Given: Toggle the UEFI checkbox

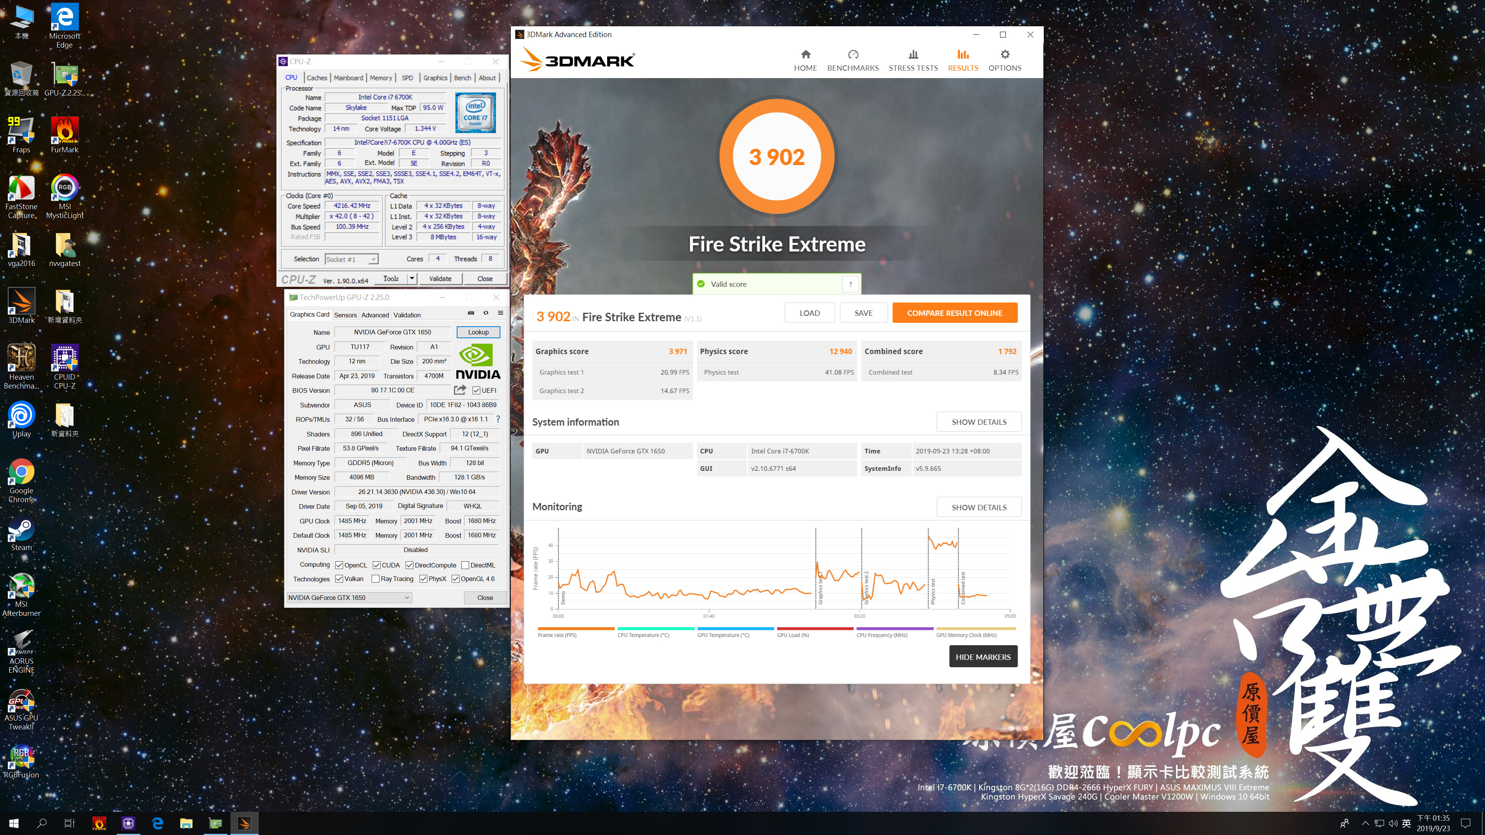Looking at the screenshot, I should (x=476, y=391).
